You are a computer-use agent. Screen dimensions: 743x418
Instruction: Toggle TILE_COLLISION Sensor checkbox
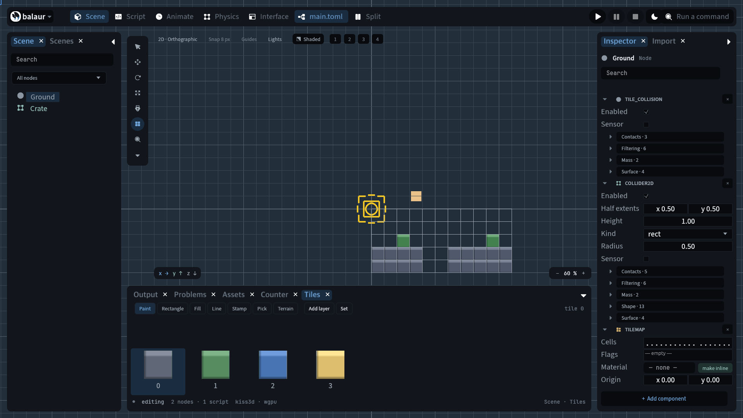coord(646,125)
